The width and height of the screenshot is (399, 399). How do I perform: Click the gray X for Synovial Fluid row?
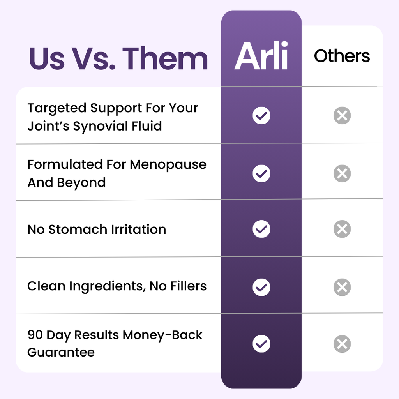pyautogui.click(x=342, y=116)
